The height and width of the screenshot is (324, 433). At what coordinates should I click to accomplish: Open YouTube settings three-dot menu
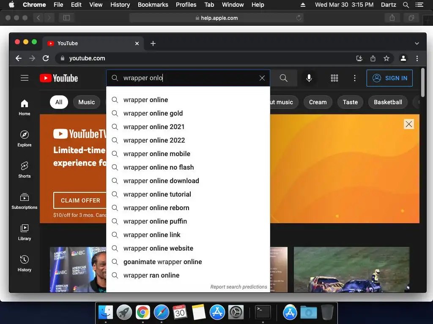tap(355, 78)
